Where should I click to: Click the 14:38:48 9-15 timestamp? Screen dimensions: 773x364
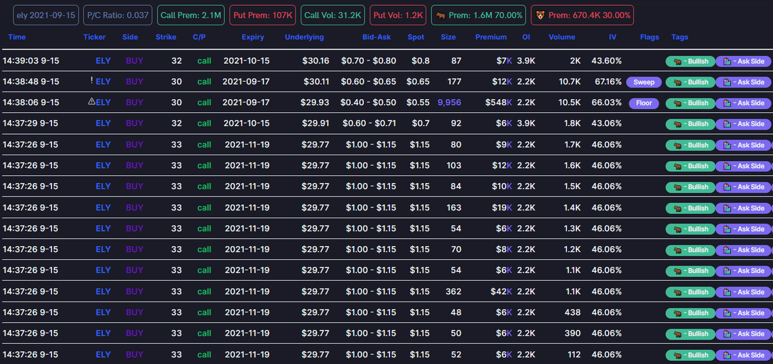click(x=31, y=82)
